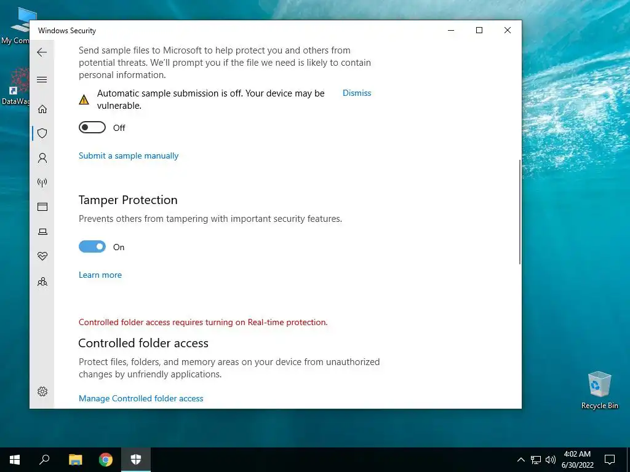Go back using the back arrow
This screenshot has width=630, height=472.
tap(42, 52)
